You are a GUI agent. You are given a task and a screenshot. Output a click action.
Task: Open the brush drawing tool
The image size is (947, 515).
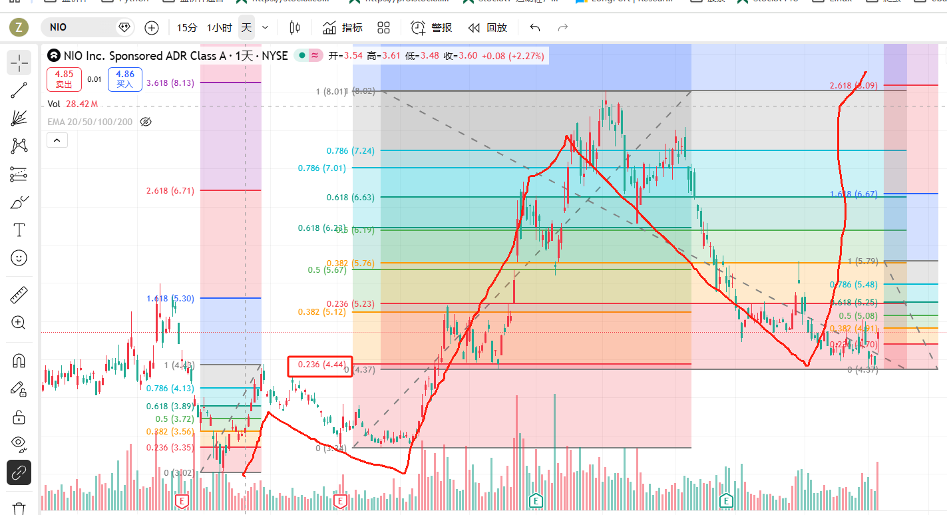click(x=19, y=203)
